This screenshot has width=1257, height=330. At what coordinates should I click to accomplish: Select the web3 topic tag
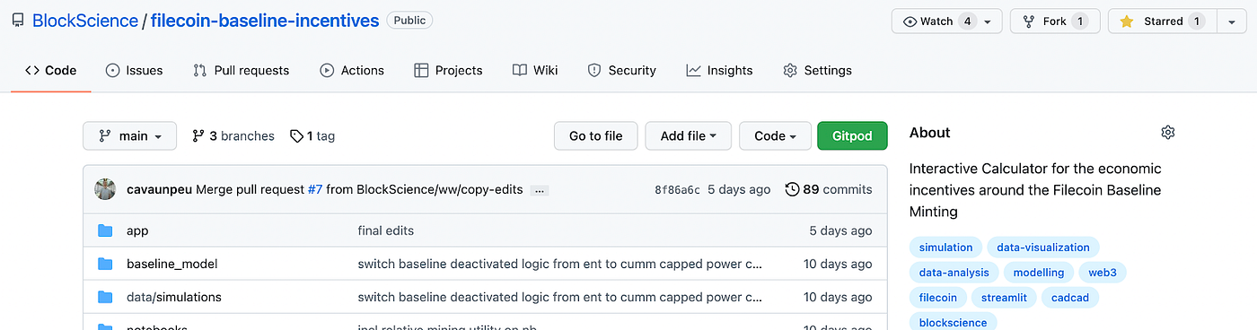tap(1102, 272)
